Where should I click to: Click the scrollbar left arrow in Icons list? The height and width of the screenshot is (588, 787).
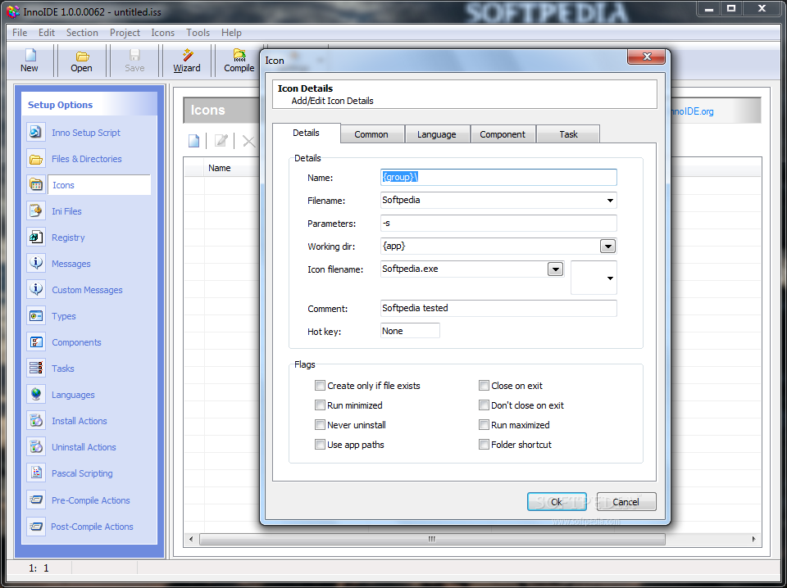point(191,540)
